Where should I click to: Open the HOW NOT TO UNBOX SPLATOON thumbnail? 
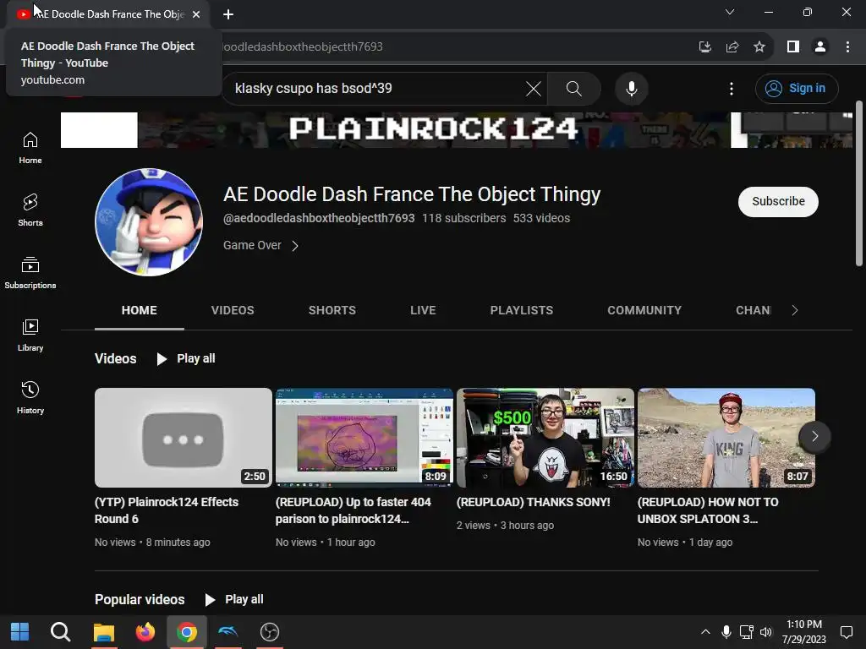[726, 438]
